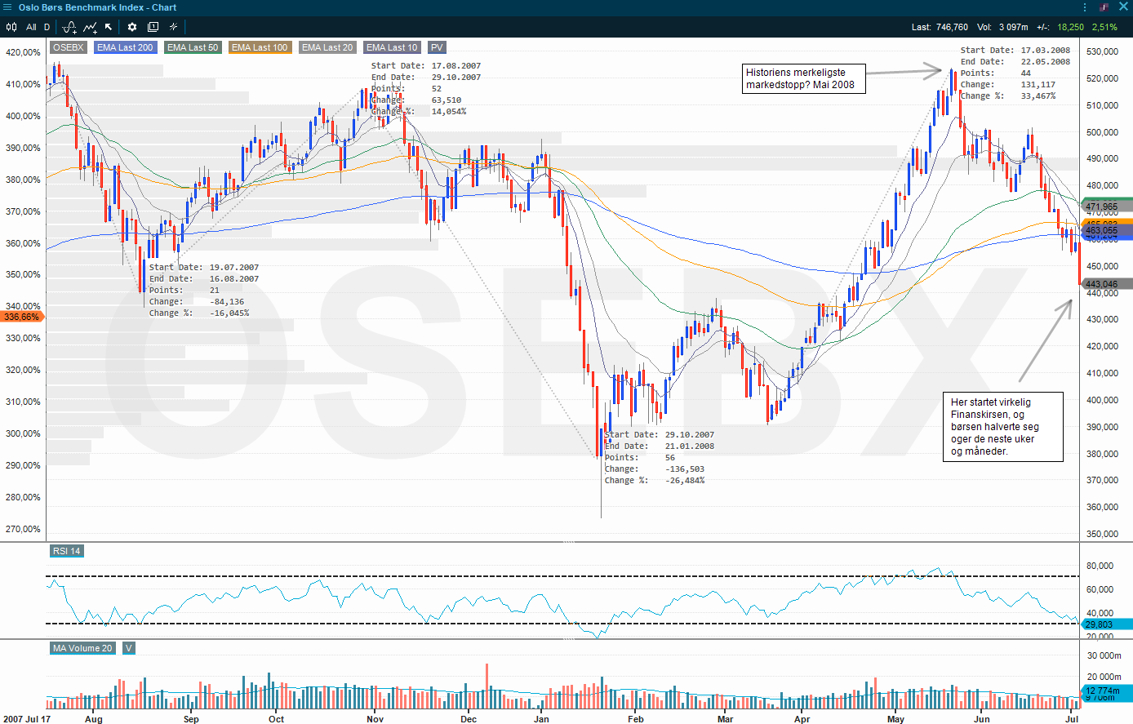Click the V volume label
Viewport: 1133px width, 724px height.
129,648
